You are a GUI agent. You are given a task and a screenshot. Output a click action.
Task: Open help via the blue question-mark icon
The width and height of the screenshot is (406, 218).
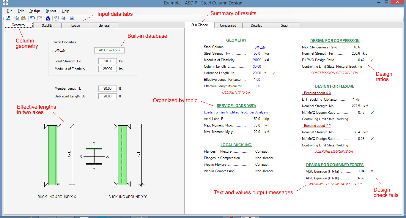tap(72, 18)
